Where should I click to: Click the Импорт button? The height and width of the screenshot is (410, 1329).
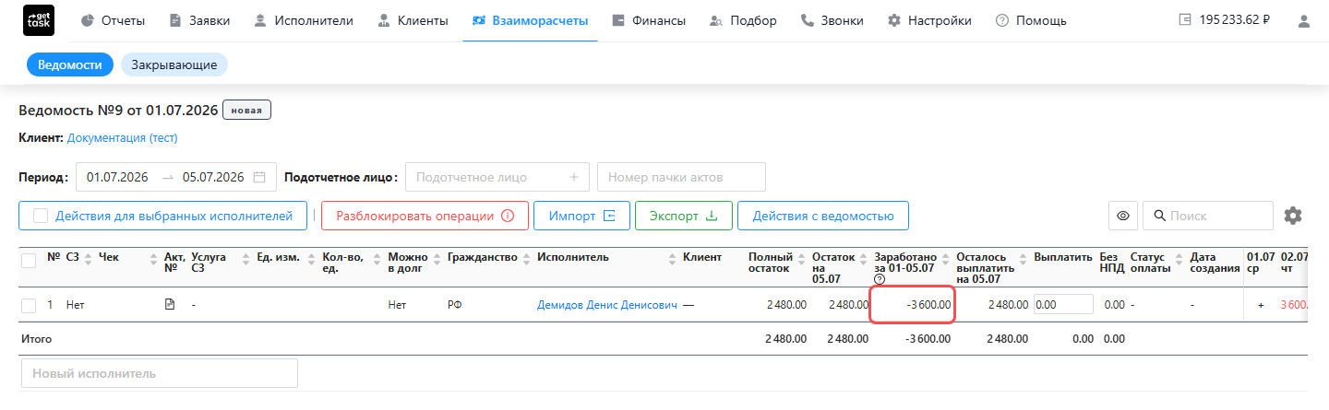coord(581,216)
